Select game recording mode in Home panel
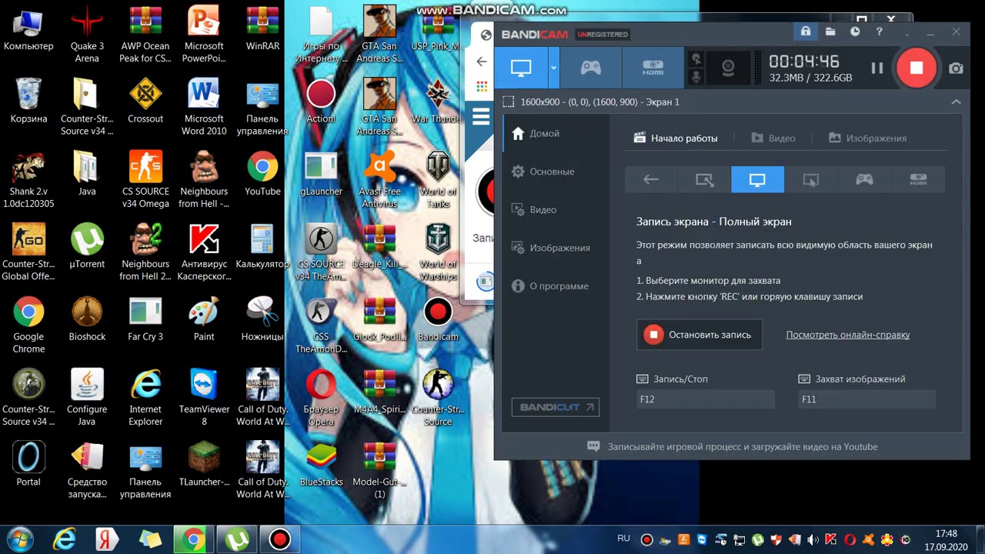The image size is (985, 554). (x=864, y=179)
